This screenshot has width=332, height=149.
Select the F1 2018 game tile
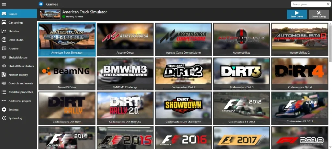tap(300, 138)
